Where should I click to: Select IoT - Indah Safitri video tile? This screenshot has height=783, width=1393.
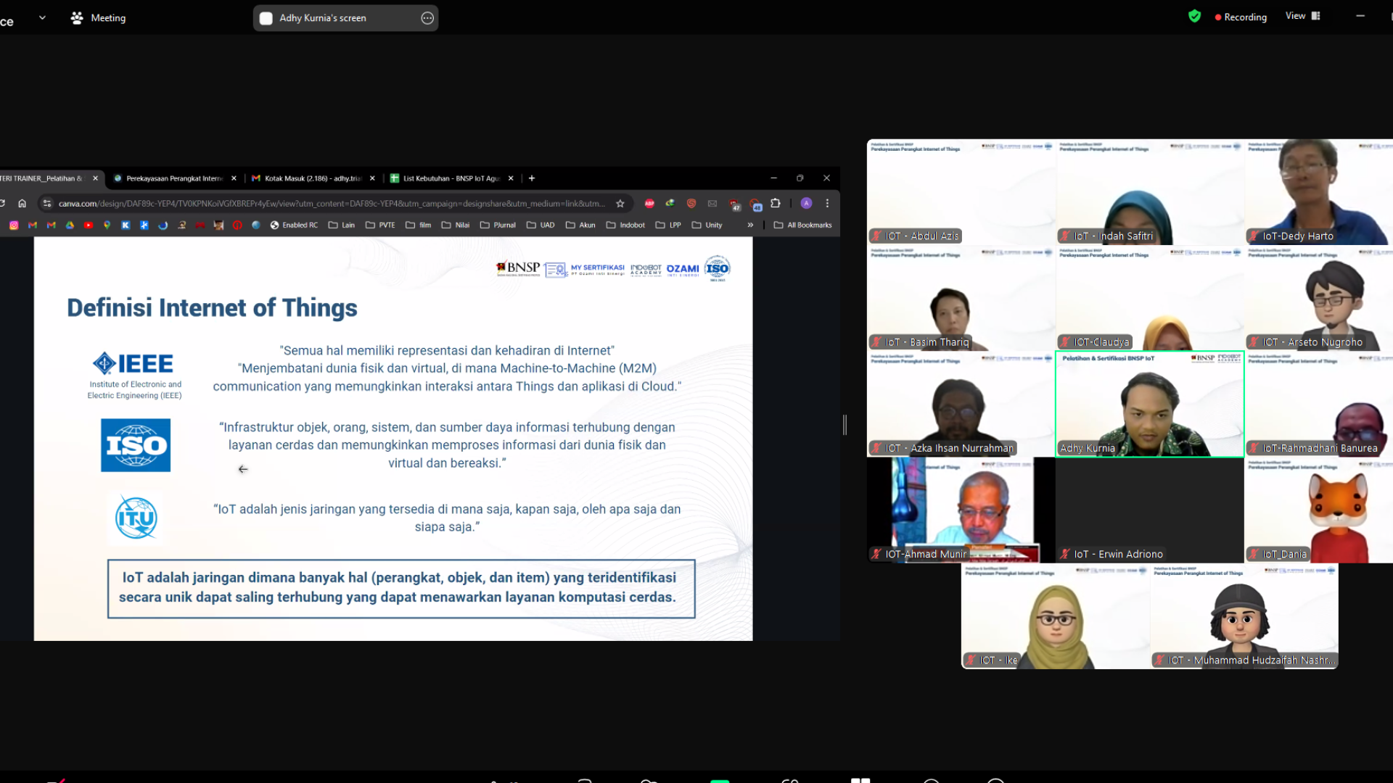tap(1150, 191)
